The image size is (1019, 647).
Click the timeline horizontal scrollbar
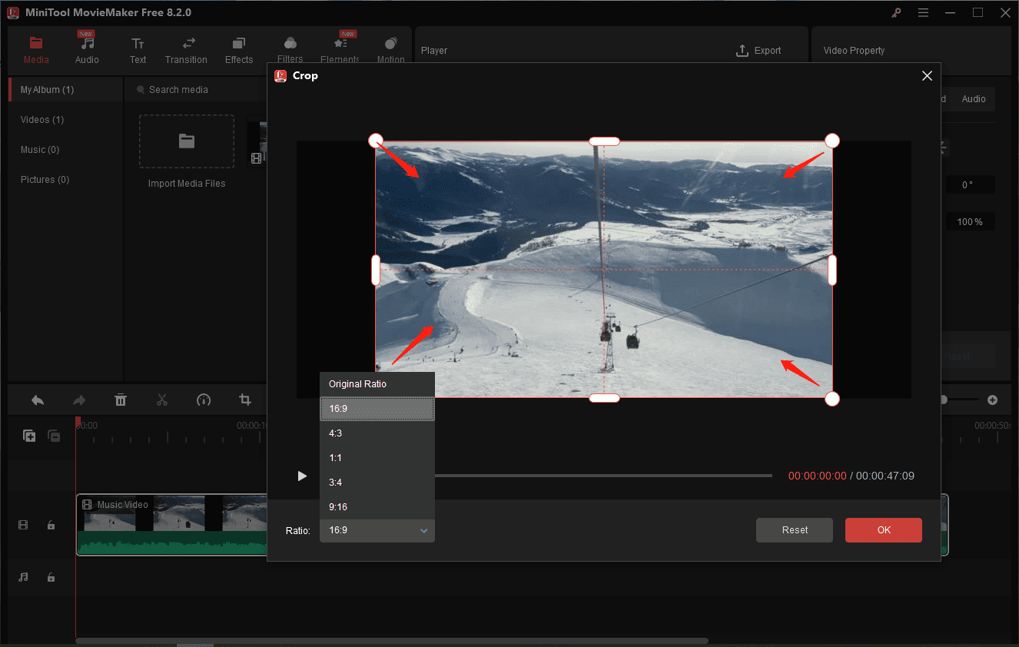(392, 641)
